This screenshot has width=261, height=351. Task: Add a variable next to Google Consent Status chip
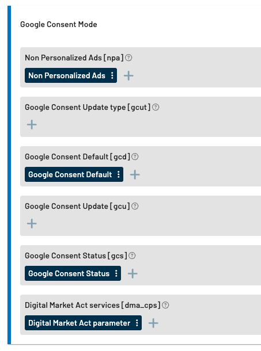(x=133, y=273)
